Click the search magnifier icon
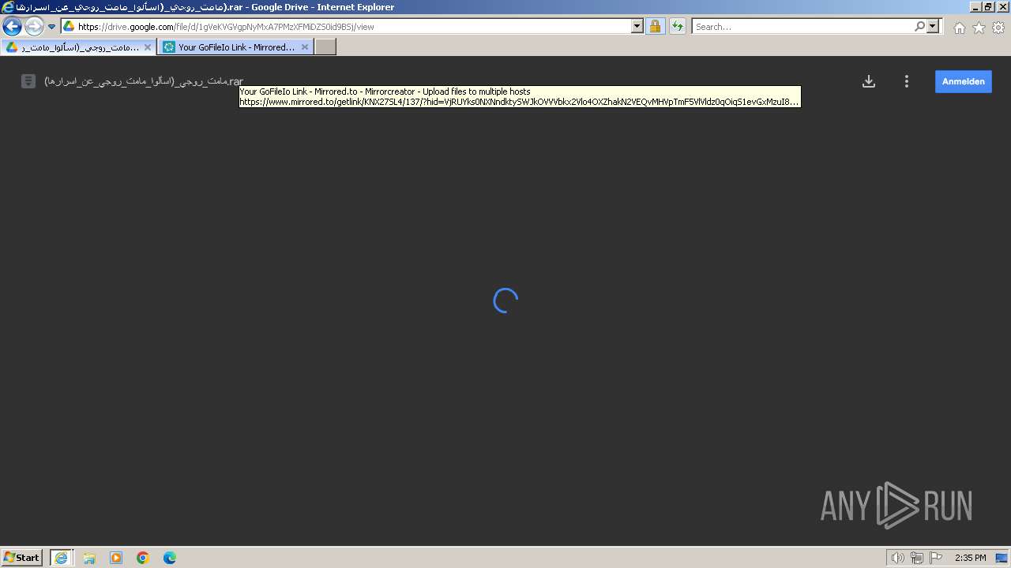This screenshot has width=1011, height=568. coord(919,26)
